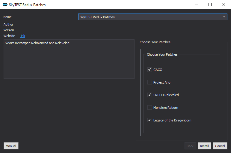The image size is (231, 153).
Task: Select the Project Aho option label
Action: [x=162, y=82]
